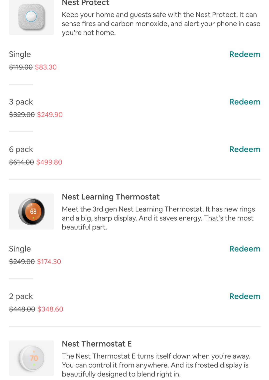Viewport: 269px width, 380px height.
Task: Click the $83.30 discounted price
Action: tap(46, 67)
